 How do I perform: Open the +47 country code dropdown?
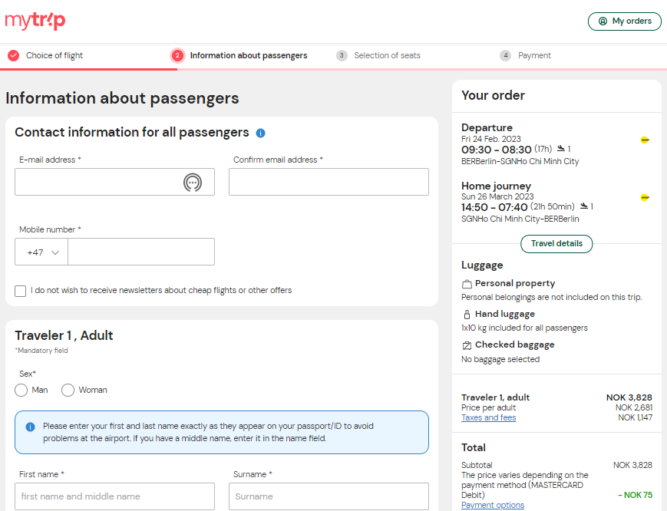(x=41, y=252)
